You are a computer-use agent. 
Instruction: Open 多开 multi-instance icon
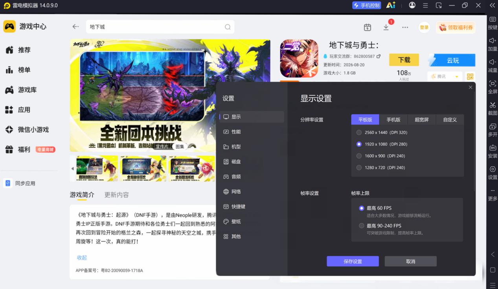pyautogui.click(x=492, y=126)
